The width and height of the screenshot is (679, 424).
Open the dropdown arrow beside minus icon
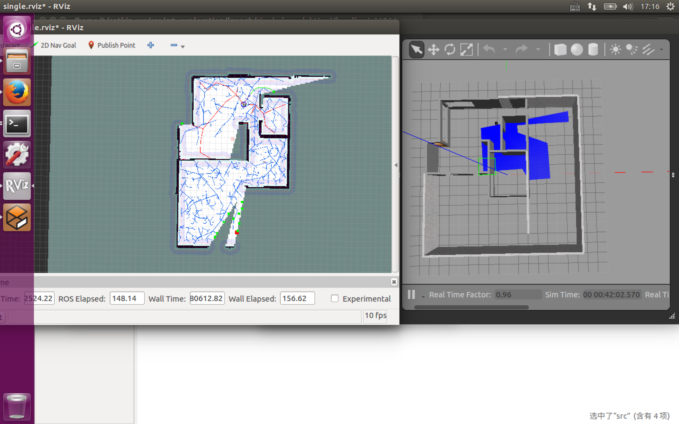(183, 47)
